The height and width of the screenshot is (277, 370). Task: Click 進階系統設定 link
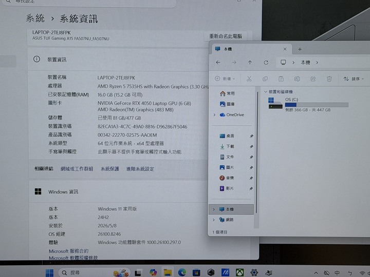tap(140, 169)
